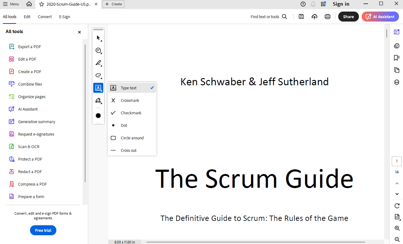Image resolution: width=403 pixels, height=244 pixels.
Task: Select the checked Type text option
Action: (x=132, y=88)
